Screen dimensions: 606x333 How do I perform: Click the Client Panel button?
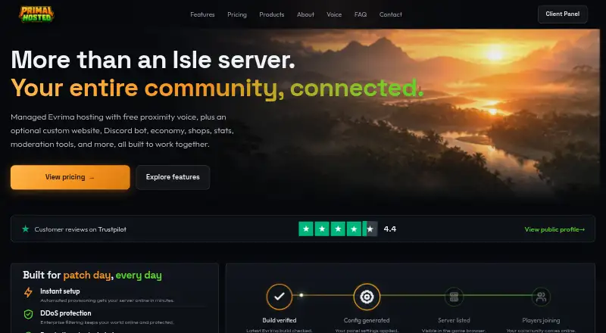[563, 14]
